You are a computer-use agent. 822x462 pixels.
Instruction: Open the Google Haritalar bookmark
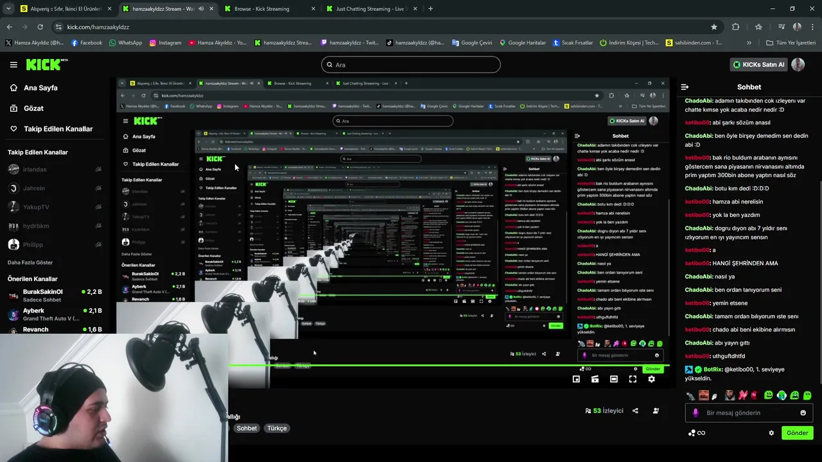522,43
